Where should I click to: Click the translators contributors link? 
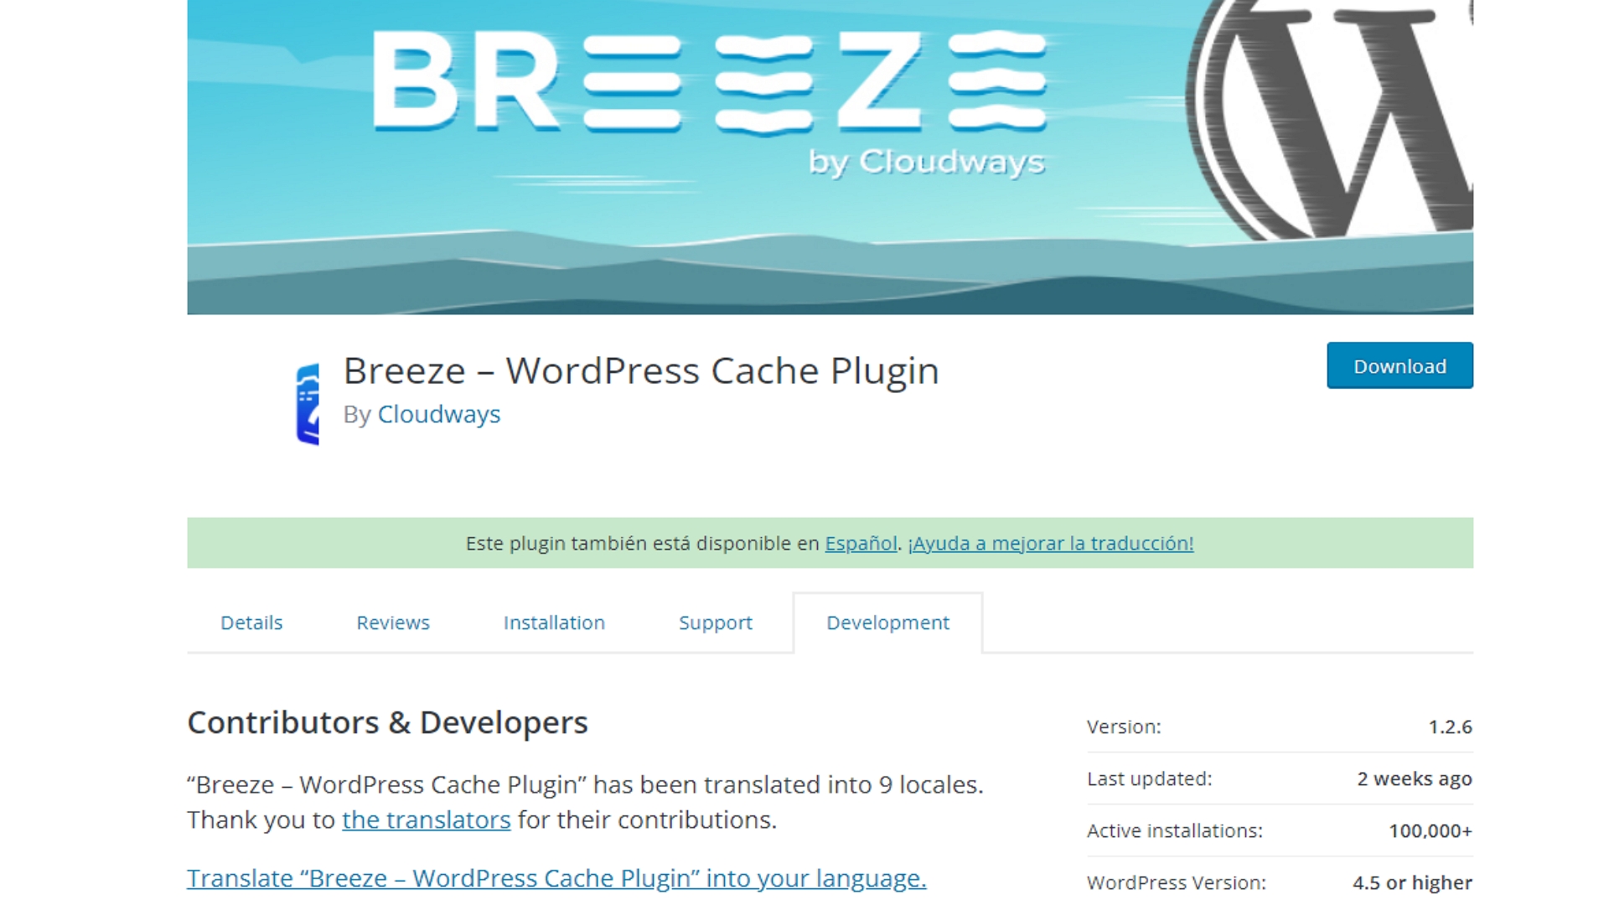point(424,819)
